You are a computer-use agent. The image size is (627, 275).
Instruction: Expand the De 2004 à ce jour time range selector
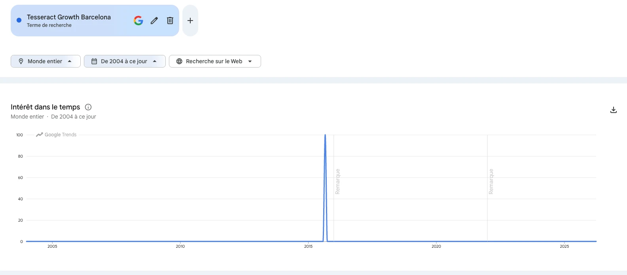(125, 61)
